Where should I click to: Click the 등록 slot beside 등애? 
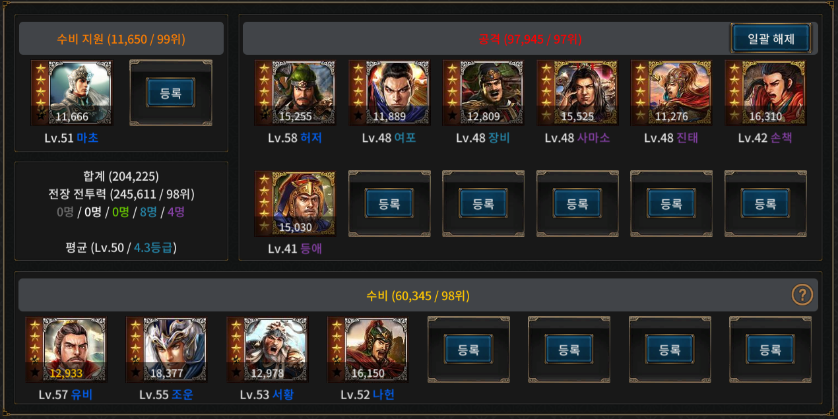click(x=389, y=204)
